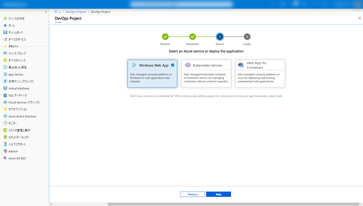Click Azure Active Directory sidebar label

[22, 116]
